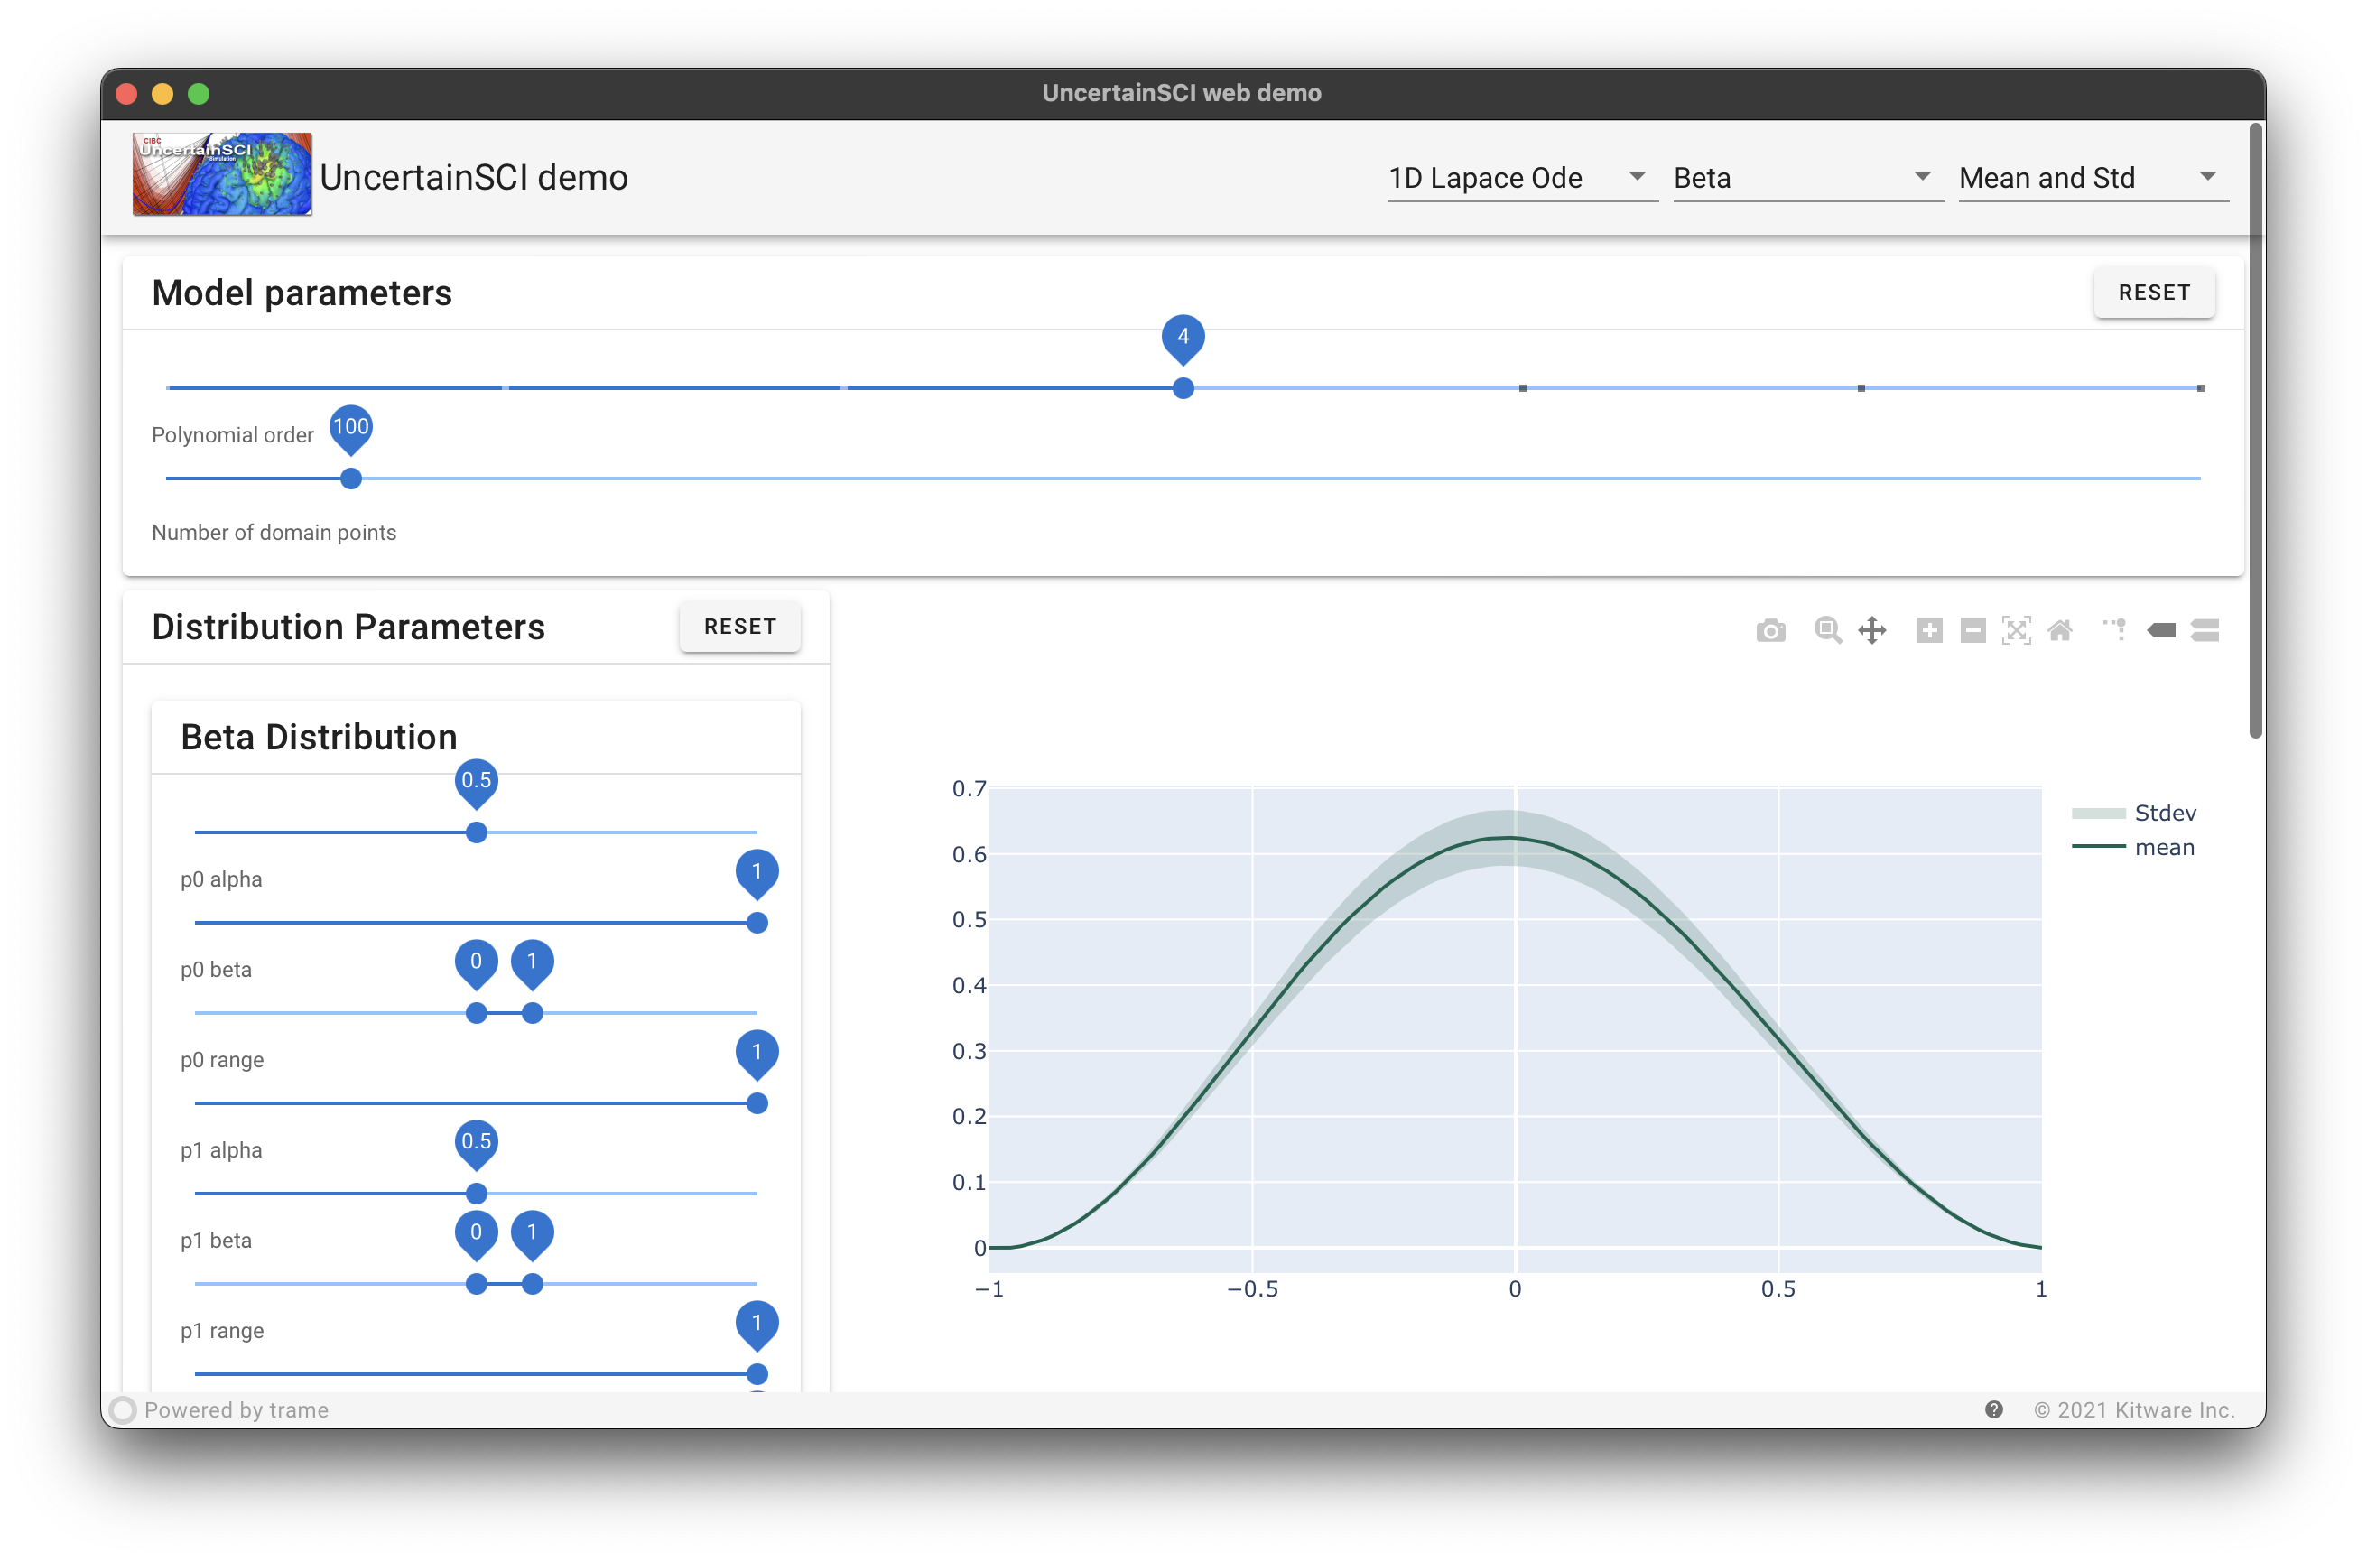Click 'Beta Distribution' card heading

tap(319, 737)
